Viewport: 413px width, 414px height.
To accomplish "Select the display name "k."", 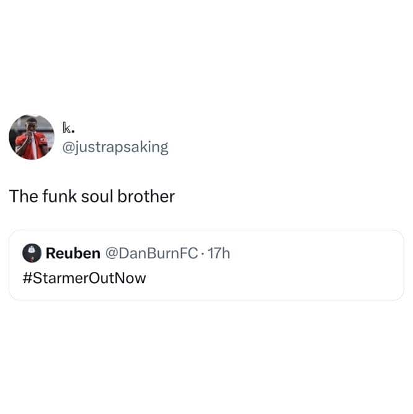I will coord(69,128).
